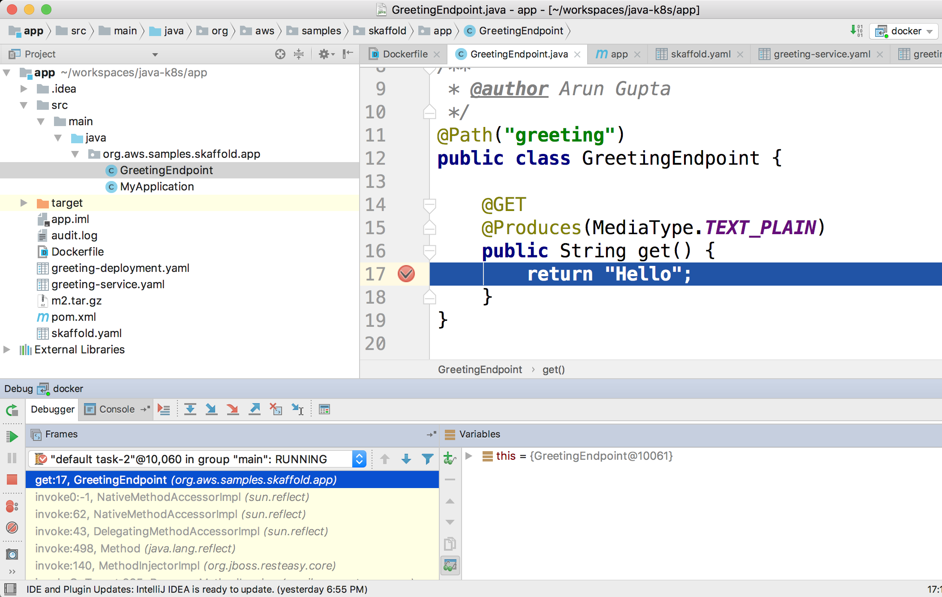
Task: Click the Step Out debugger icon
Action: pyautogui.click(x=255, y=409)
